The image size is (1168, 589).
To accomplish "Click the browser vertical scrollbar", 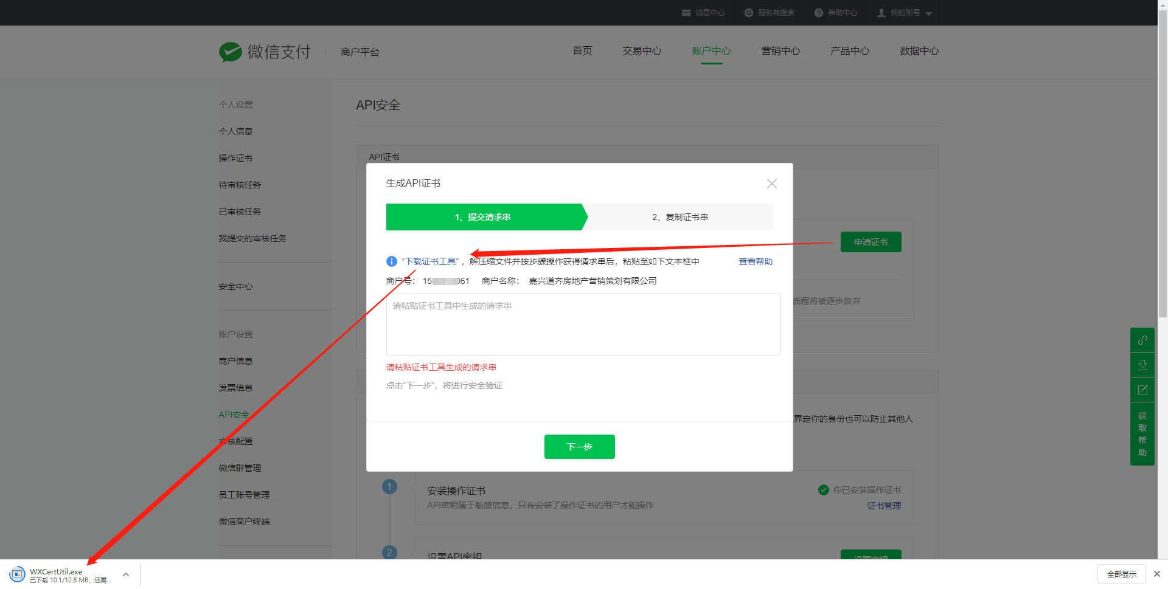I will click(x=1163, y=164).
